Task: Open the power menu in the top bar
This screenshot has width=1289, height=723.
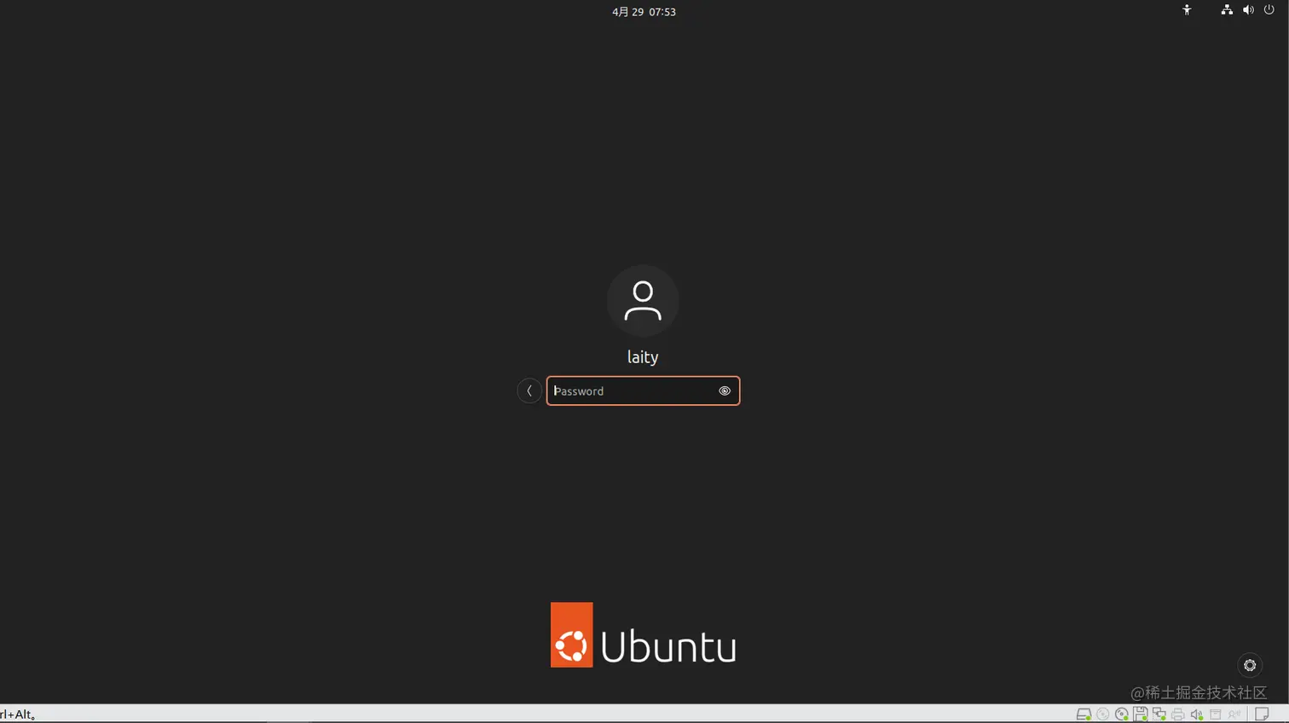Action: pyautogui.click(x=1269, y=10)
